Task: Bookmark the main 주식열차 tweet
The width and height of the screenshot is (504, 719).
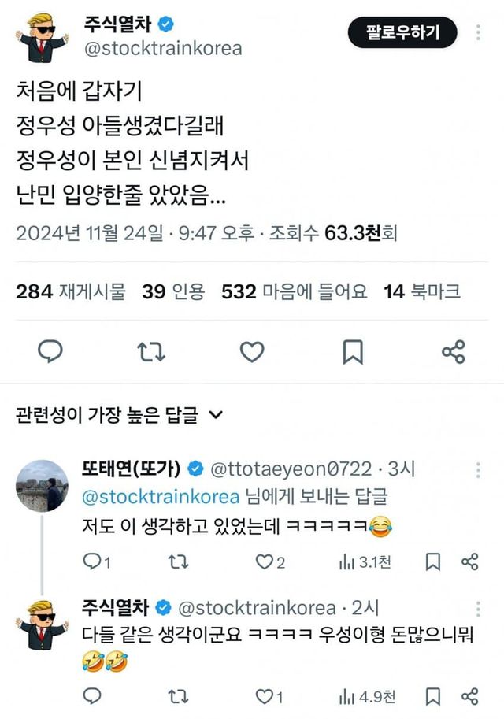Action: pyautogui.click(x=353, y=351)
